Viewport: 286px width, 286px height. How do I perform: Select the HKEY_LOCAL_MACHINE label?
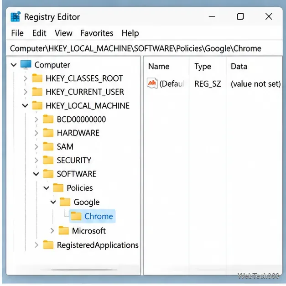tap(88, 106)
